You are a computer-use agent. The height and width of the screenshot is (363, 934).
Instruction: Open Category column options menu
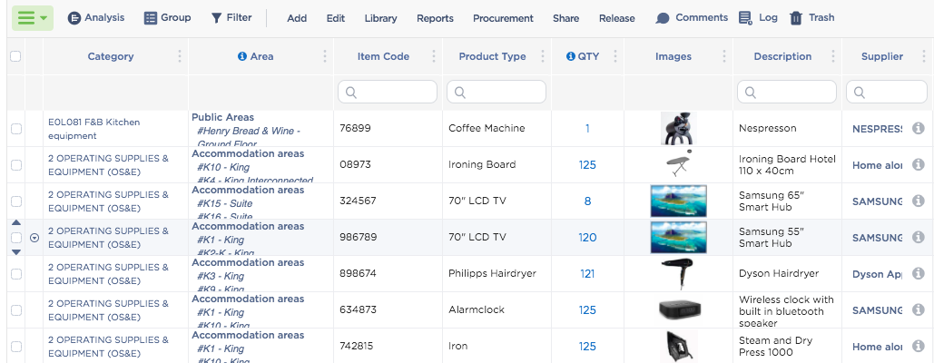(x=180, y=56)
